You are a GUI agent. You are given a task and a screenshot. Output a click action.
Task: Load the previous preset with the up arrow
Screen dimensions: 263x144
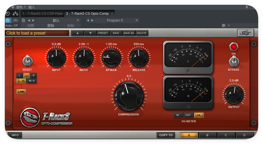78,33
